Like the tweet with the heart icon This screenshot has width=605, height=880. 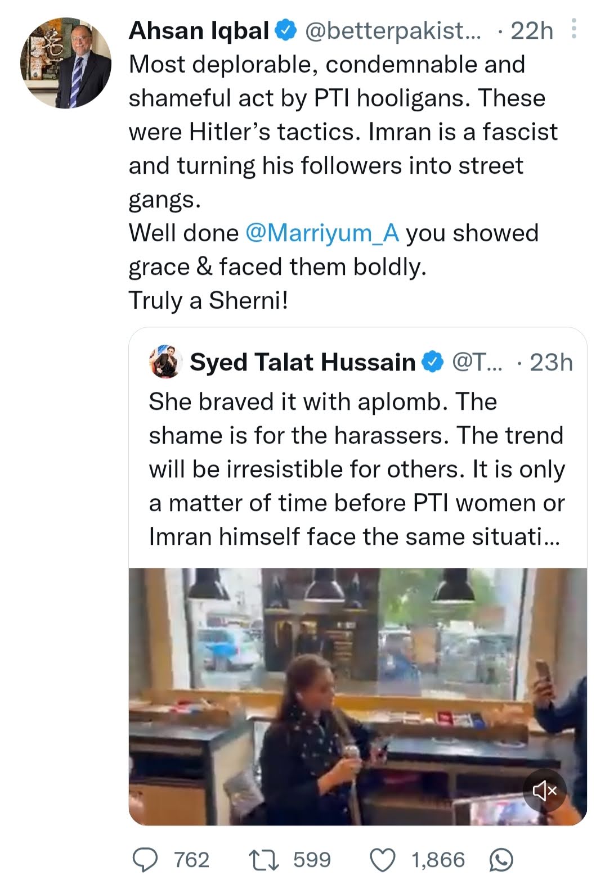(x=383, y=859)
